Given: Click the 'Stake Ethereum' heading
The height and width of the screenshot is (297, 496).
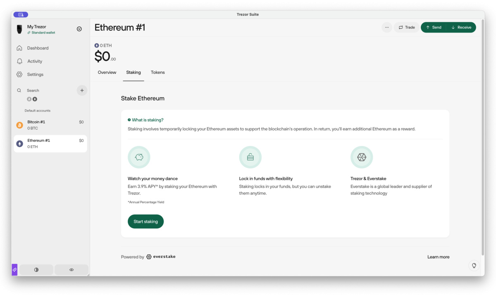Looking at the screenshot, I should [143, 99].
